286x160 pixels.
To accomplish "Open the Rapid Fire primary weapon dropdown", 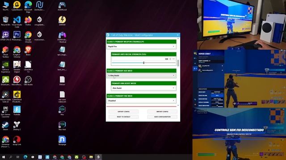I will point(141,47).
